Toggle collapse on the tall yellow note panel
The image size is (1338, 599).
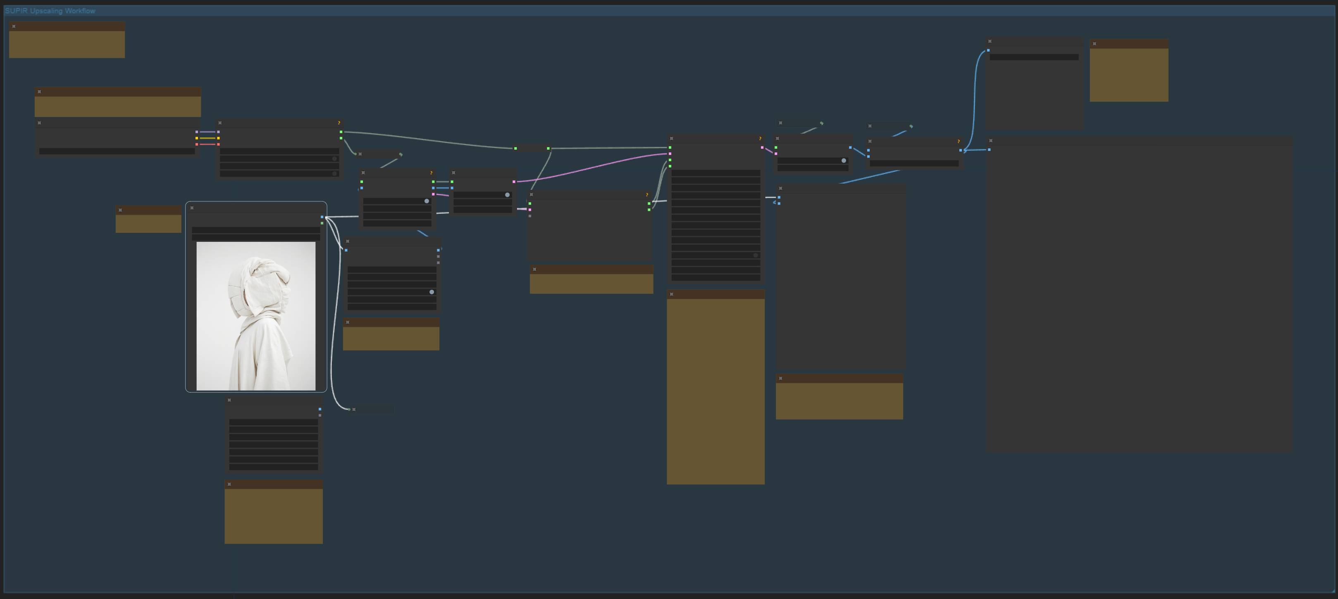pyautogui.click(x=673, y=294)
